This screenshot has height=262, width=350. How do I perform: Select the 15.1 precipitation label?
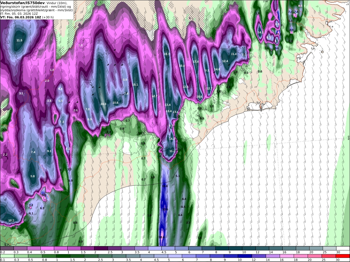click(x=135, y=85)
